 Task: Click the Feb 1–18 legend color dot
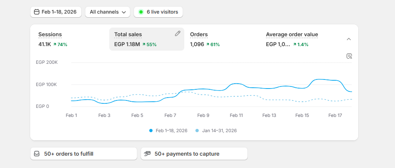click(x=151, y=131)
